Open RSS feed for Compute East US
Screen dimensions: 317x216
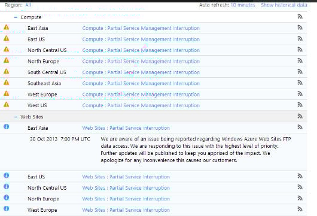(300, 39)
